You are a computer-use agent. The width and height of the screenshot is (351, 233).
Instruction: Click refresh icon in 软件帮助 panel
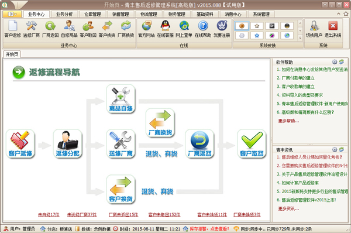tap(342, 62)
